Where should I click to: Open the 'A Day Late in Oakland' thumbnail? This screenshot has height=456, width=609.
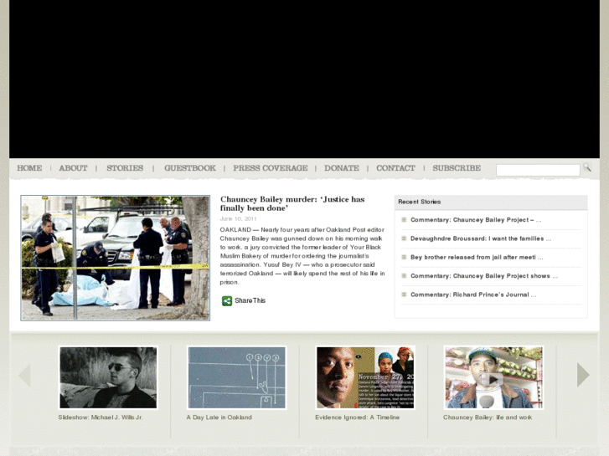236,377
